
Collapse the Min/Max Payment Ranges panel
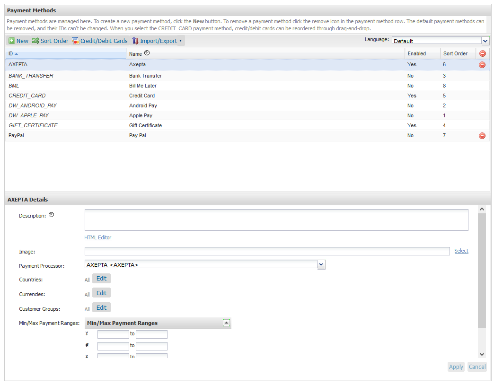click(x=226, y=323)
